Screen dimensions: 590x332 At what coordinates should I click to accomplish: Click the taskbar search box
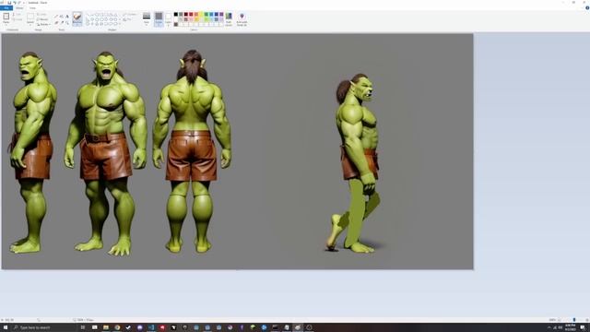pos(44,327)
